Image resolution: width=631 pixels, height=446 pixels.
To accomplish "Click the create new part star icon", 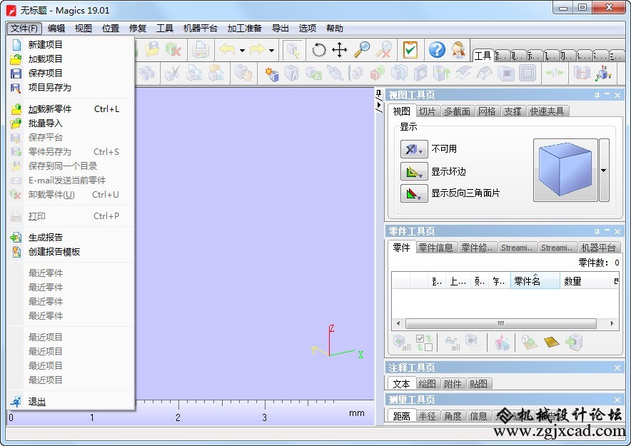I will pos(272,74).
